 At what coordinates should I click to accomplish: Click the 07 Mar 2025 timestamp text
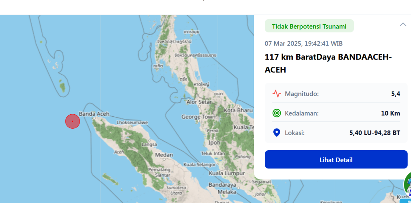(303, 43)
